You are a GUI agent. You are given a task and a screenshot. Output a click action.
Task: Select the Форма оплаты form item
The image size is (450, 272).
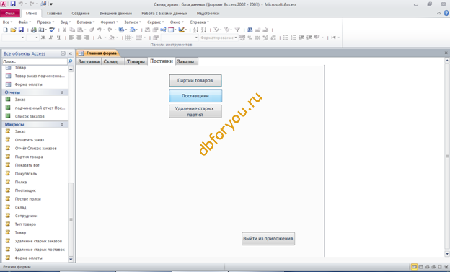click(x=28, y=84)
